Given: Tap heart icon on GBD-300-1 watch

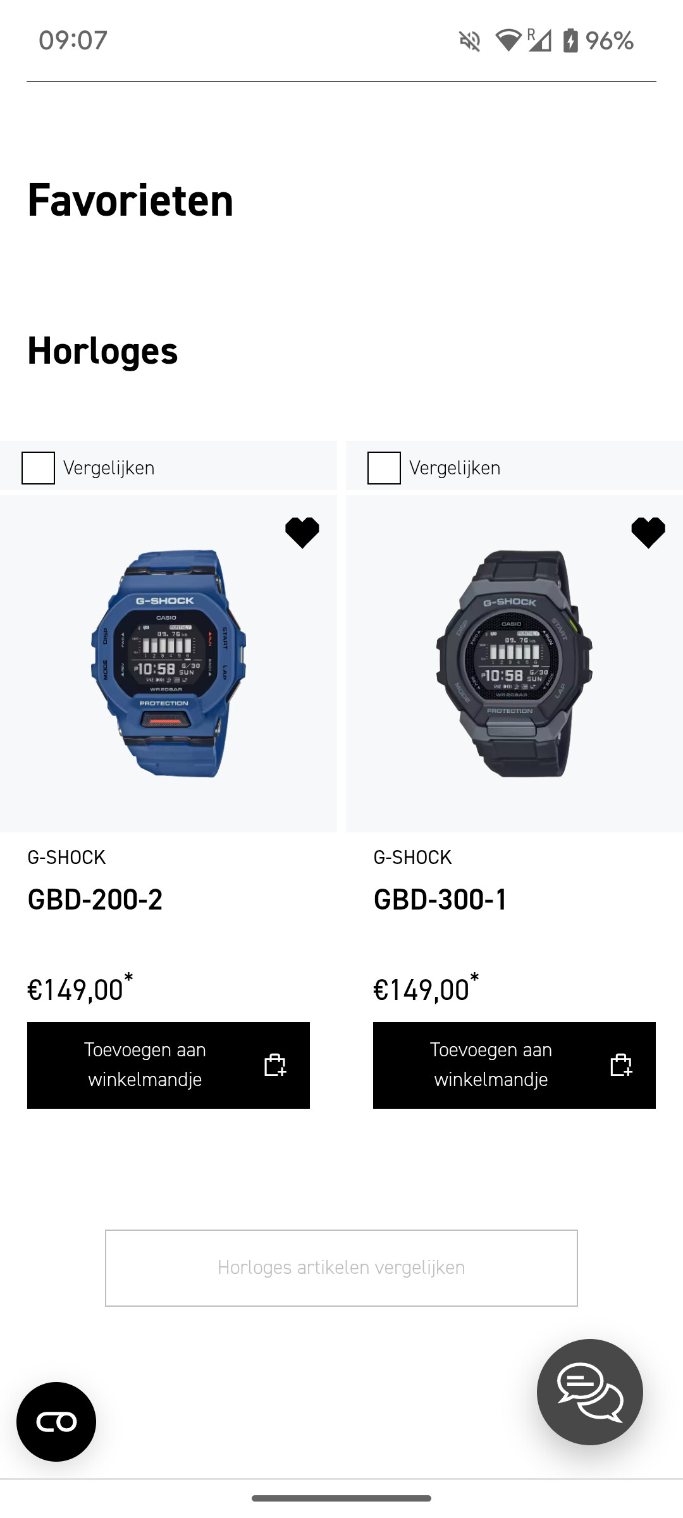Looking at the screenshot, I should click(x=648, y=533).
